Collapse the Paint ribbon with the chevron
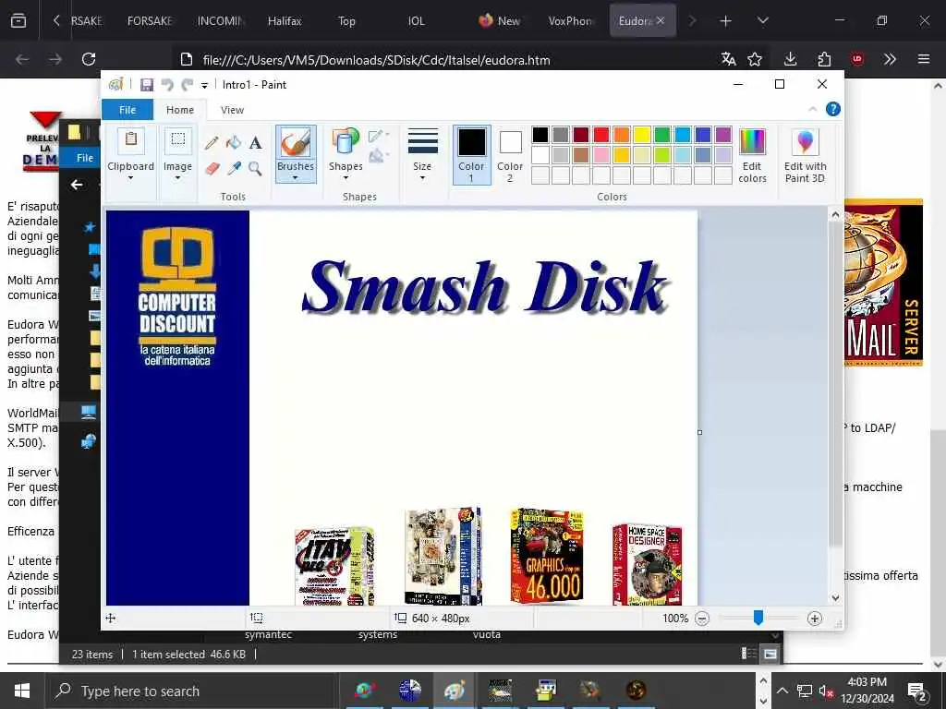Image resolution: width=946 pixels, height=709 pixels. tap(812, 109)
